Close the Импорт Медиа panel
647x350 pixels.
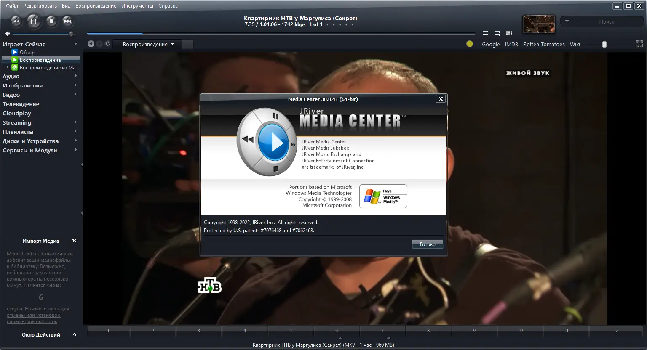click(x=74, y=241)
